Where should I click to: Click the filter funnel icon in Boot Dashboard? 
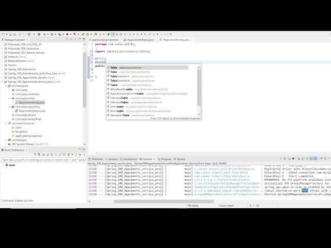point(76,154)
